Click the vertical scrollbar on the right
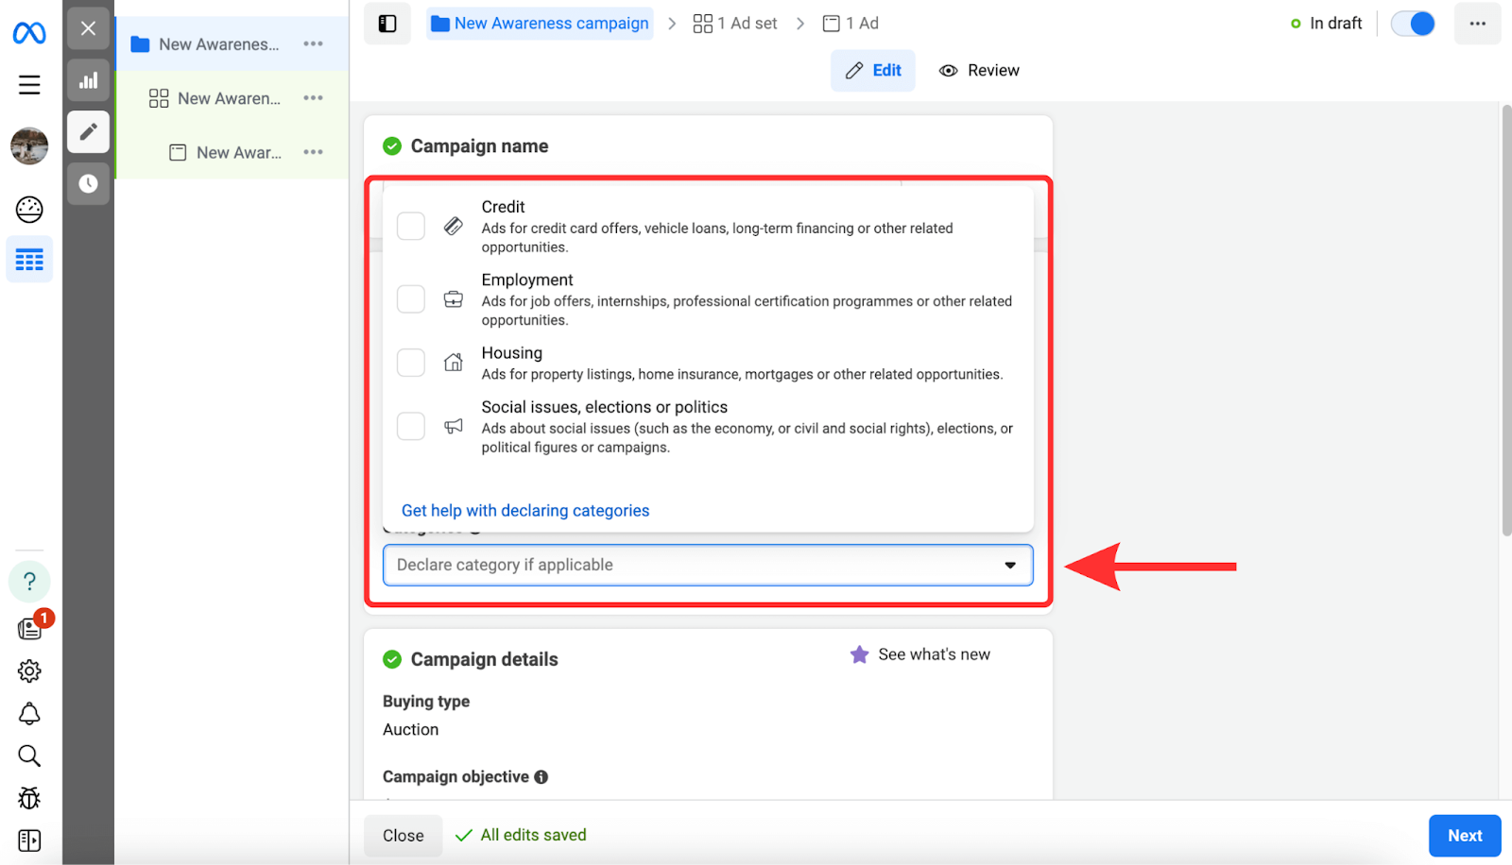The width and height of the screenshot is (1512, 865). tap(1506, 321)
